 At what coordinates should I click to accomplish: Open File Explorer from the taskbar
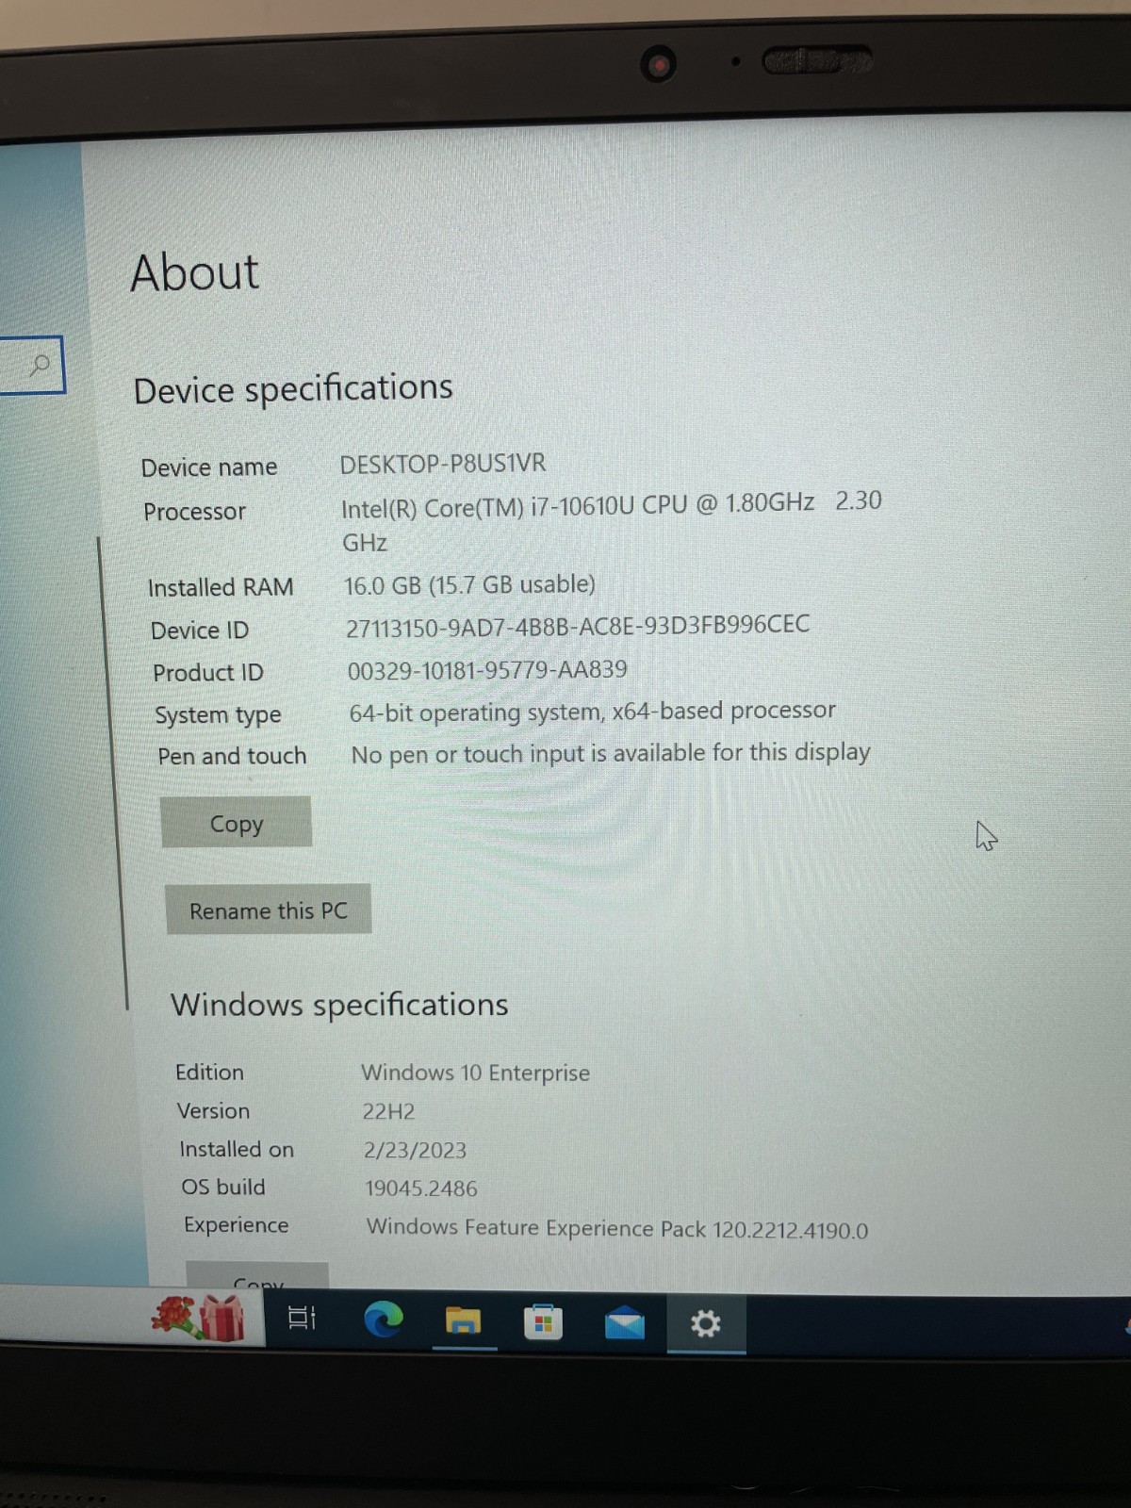[463, 1320]
